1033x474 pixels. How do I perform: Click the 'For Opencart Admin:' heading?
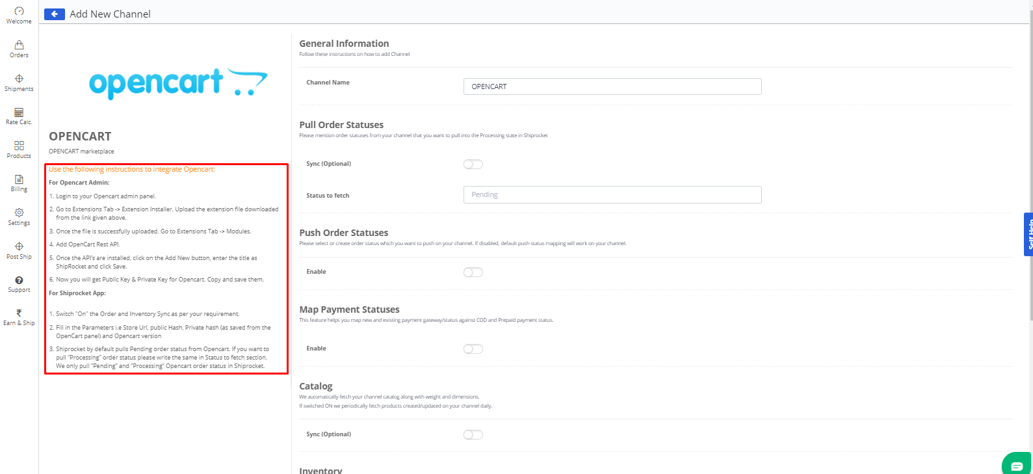[79, 183]
